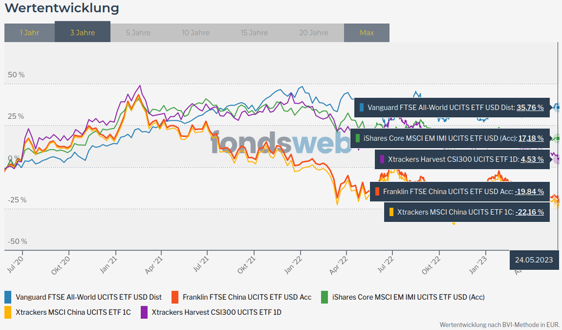562x330 pixels.
Task: Switch chart to 20 Jahre
Action: pos(314,33)
